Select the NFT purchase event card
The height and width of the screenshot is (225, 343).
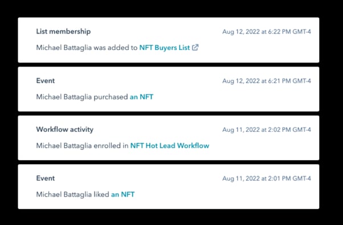(x=169, y=89)
